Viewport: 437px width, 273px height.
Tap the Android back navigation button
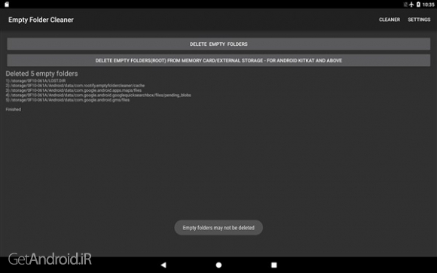163,265
